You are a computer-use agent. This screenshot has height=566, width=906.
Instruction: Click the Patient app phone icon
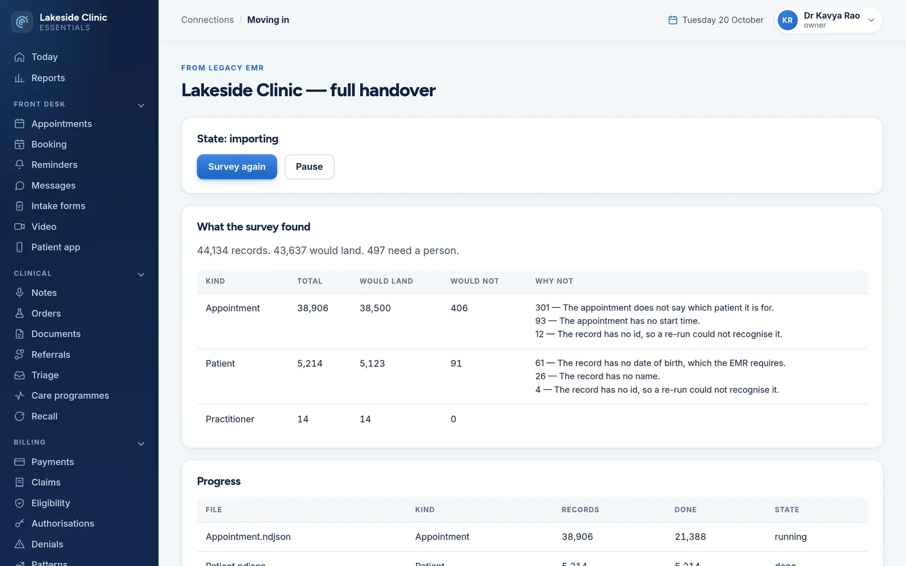[x=19, y=247]
